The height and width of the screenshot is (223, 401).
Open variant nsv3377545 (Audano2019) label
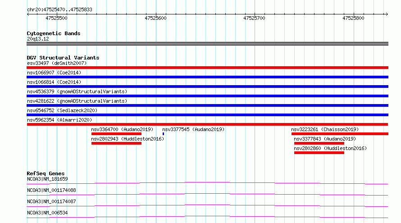[x=193, y=129]
